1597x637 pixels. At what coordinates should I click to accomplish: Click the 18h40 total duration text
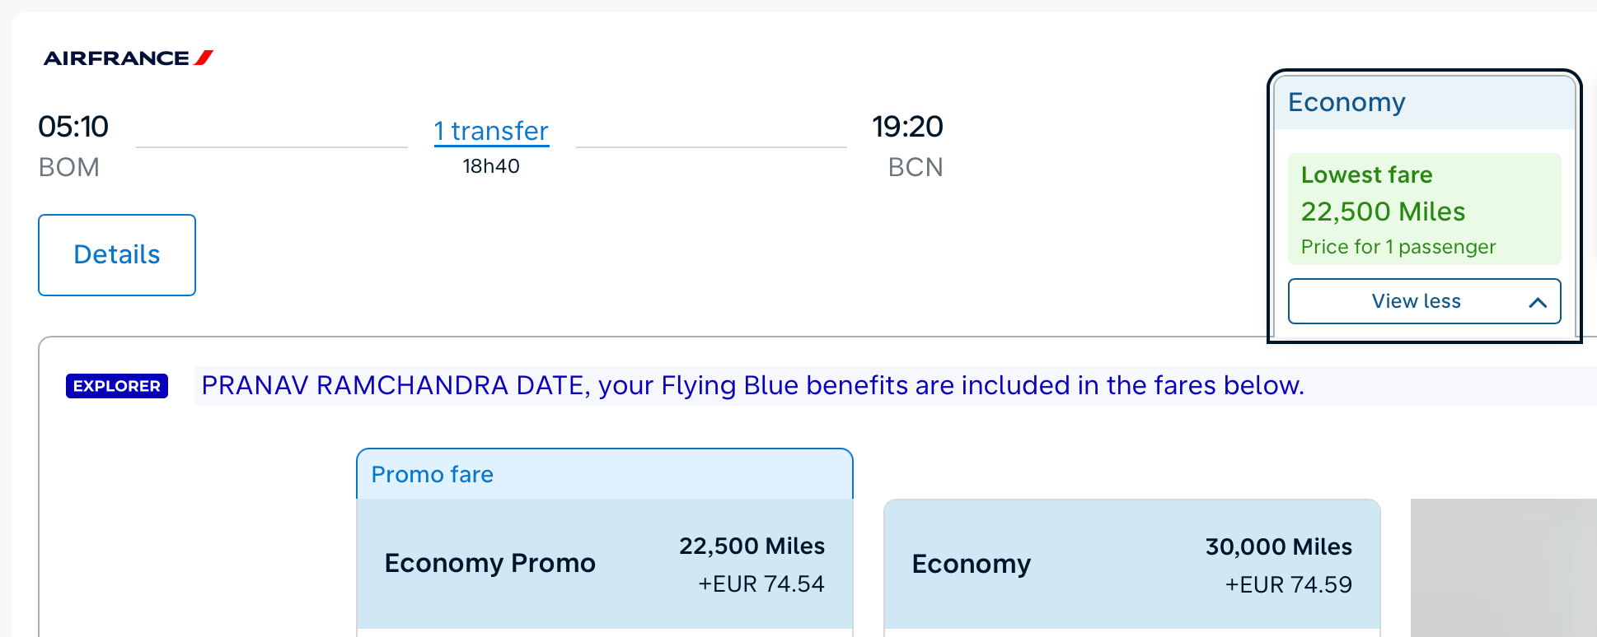(490, 165)
